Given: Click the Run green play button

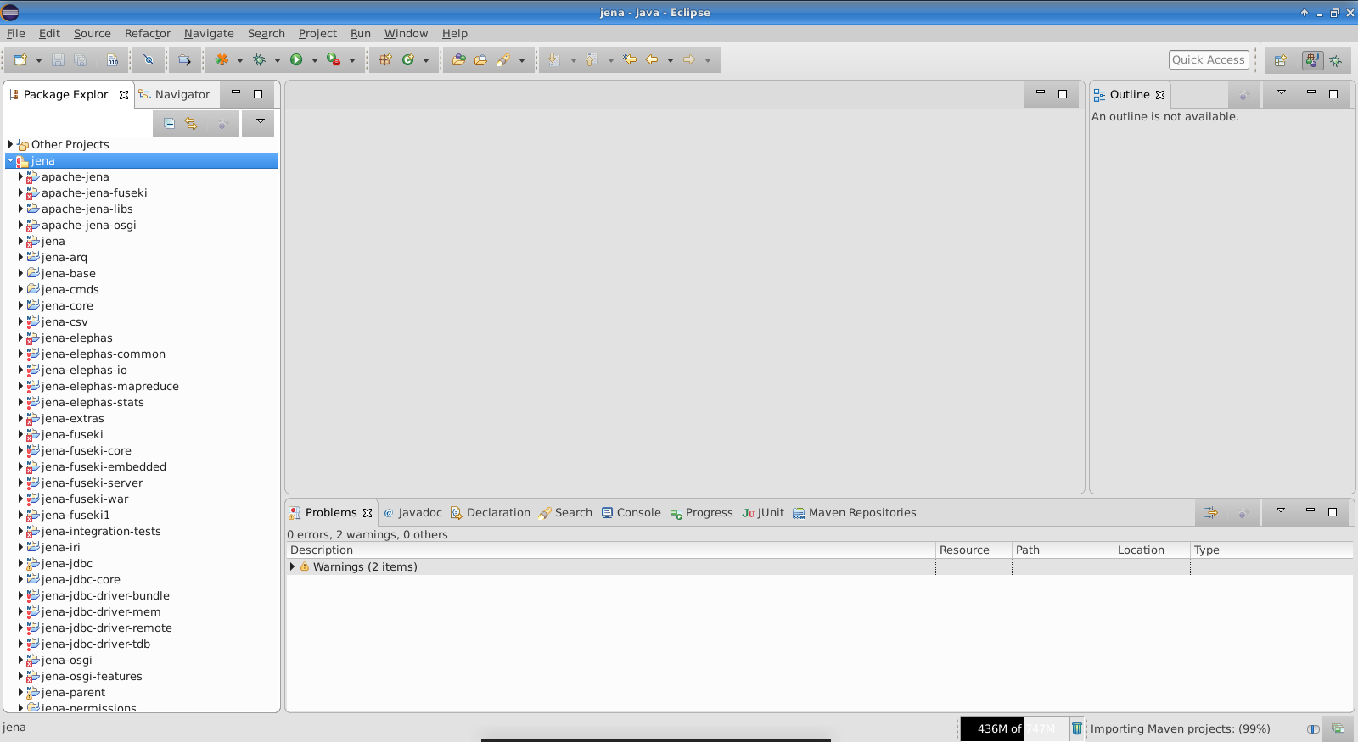Looking at the screenshot, I should pyautogui.click(x=296, y=59).
